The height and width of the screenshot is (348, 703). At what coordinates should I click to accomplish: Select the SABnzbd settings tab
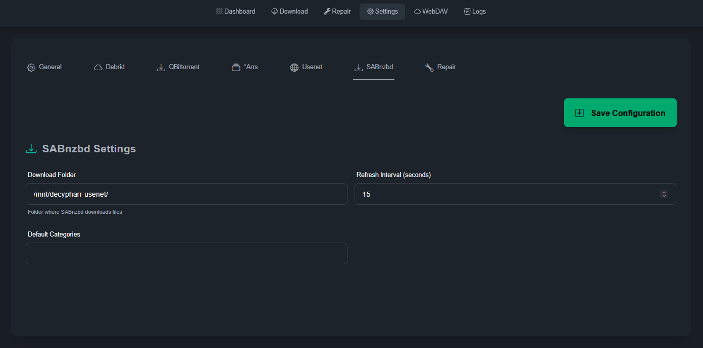pos(374,67)
